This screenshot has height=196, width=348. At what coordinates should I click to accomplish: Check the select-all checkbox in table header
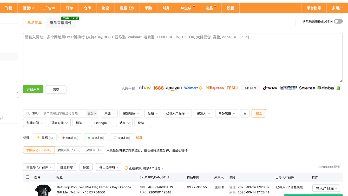pyautogui.click(x=28, y=177)
